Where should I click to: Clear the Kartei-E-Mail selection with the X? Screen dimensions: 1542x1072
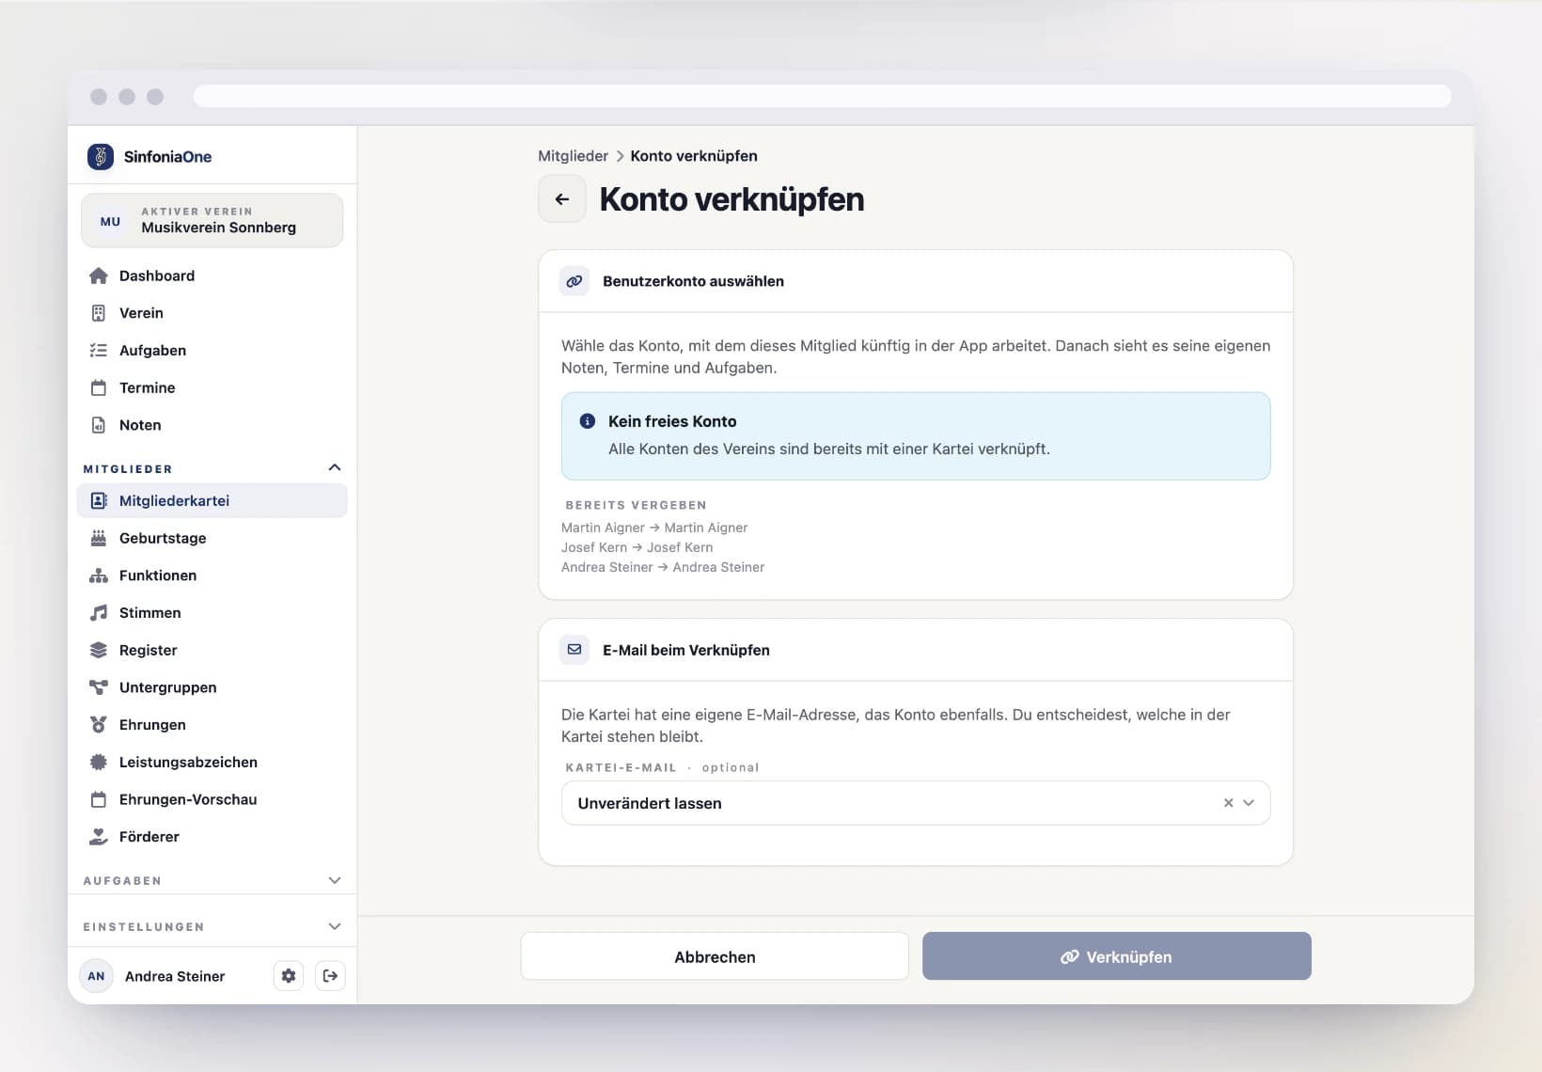tap(1228, 803)
